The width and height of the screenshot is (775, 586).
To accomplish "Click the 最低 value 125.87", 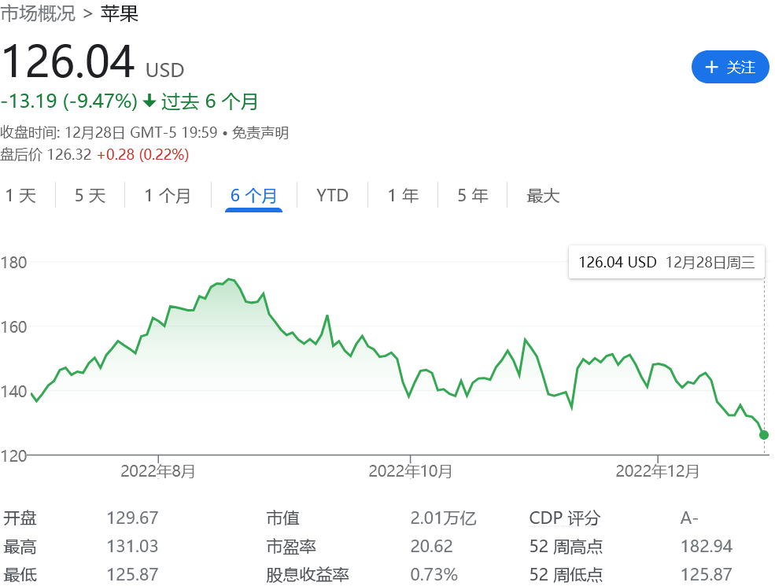I will (132, 574).
